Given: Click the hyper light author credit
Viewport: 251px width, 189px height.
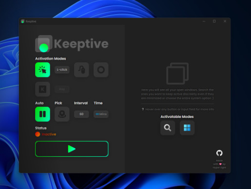Looking at the screenshot, I should point(219,168).
